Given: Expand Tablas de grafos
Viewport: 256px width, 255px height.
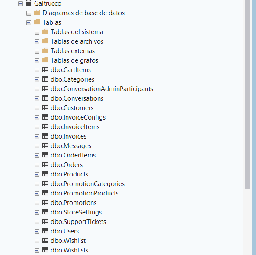Looking at the screenshot, I should 37,60.
